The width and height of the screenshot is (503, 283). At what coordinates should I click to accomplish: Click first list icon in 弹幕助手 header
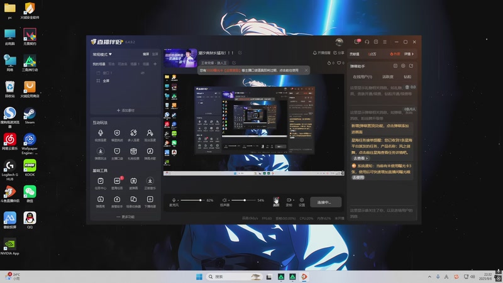(395, 66)
